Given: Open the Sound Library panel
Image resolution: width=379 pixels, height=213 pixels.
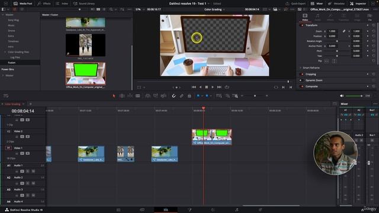Looking at the screenshot, I should pyautogui.click(x=84, y=4).
